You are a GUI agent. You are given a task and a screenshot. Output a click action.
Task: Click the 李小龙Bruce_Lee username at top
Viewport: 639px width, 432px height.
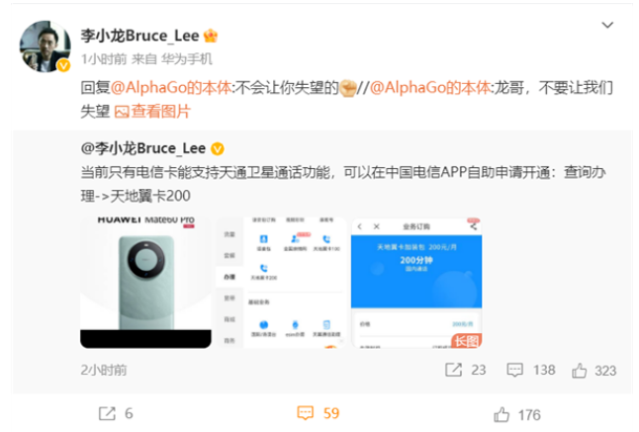tap(139, 36)
